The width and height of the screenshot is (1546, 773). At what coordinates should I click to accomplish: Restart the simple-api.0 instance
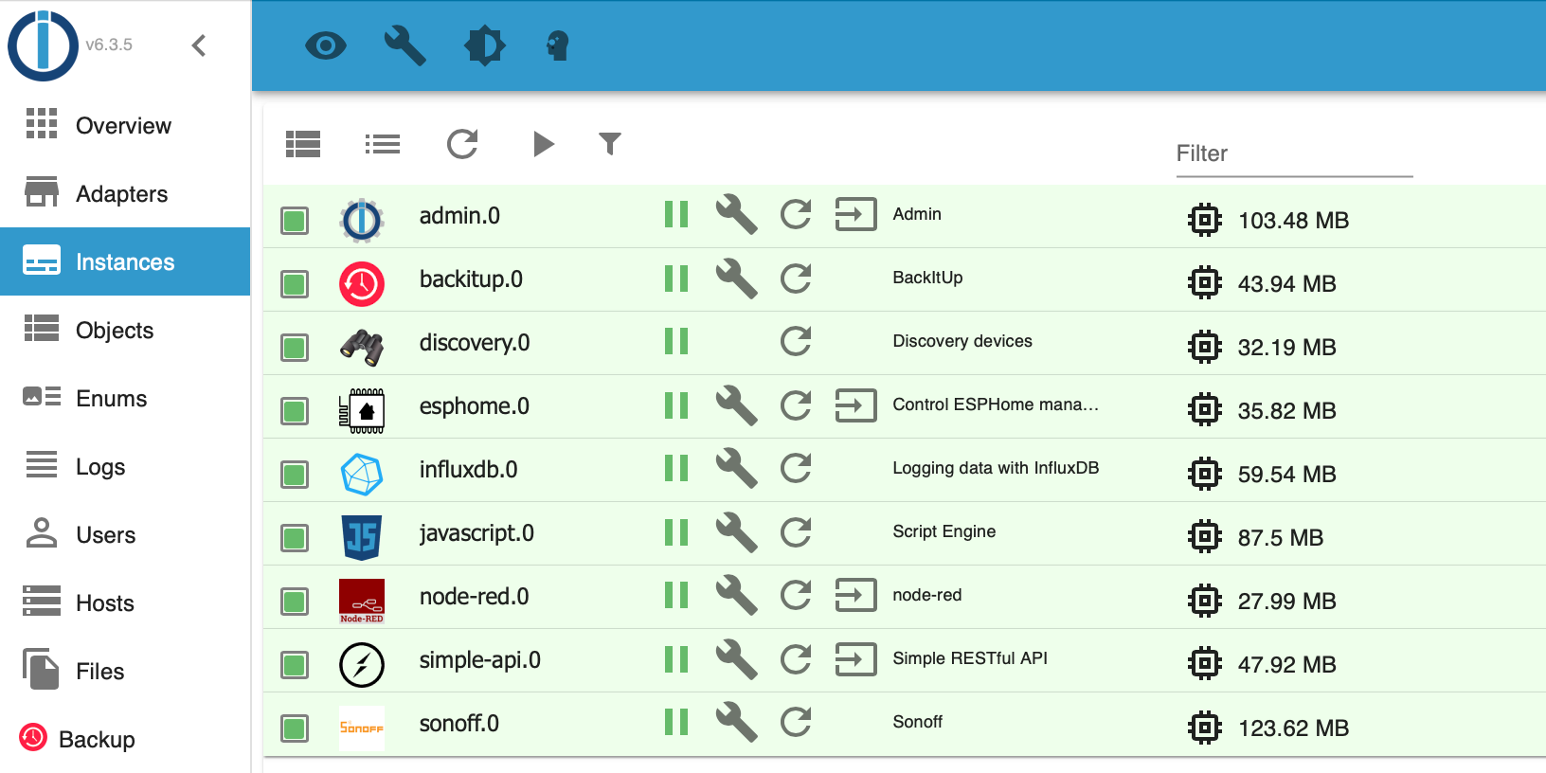point(796,658)
